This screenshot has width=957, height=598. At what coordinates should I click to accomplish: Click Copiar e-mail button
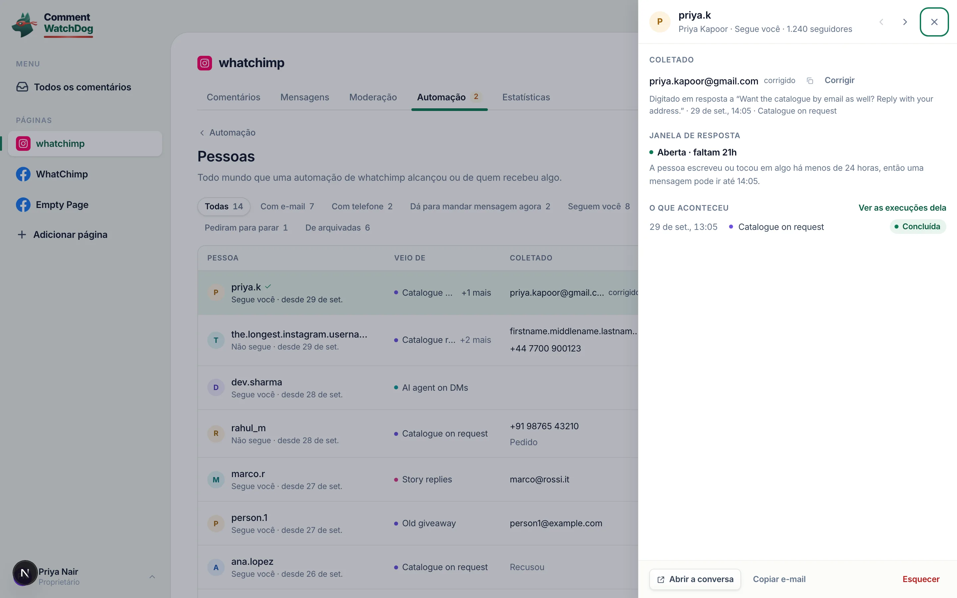[x=779, y=579]
